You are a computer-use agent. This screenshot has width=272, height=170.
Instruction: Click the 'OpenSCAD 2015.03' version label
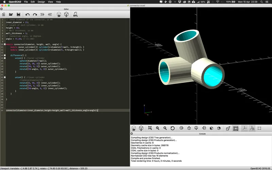(x=261, y=168)
